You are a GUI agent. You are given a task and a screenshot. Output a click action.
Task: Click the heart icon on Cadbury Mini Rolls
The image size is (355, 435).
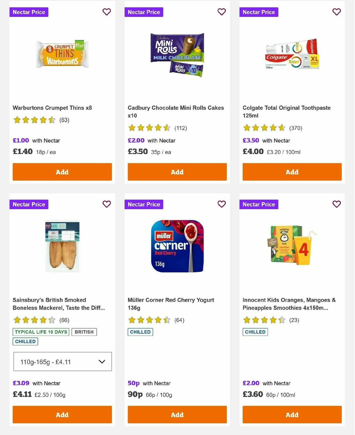(222, 12)
